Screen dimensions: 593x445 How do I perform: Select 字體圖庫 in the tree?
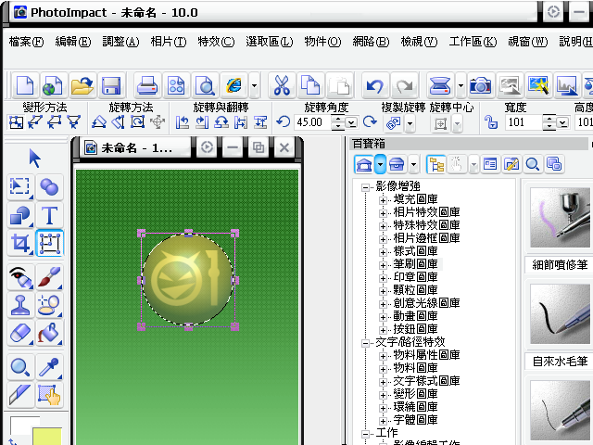pyautogui.click(x=415, y=419)
